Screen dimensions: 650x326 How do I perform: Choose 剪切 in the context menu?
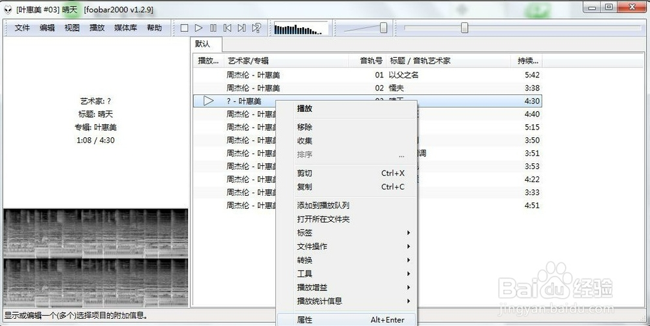pos(346,173)
